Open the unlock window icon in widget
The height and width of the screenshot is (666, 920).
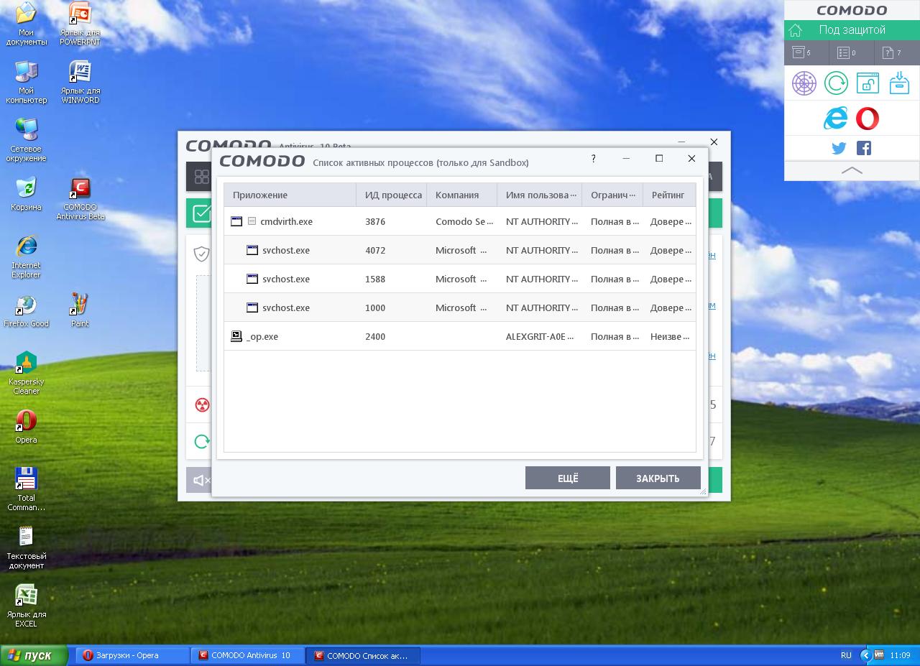pyautogui.click(x=868, y=83)
